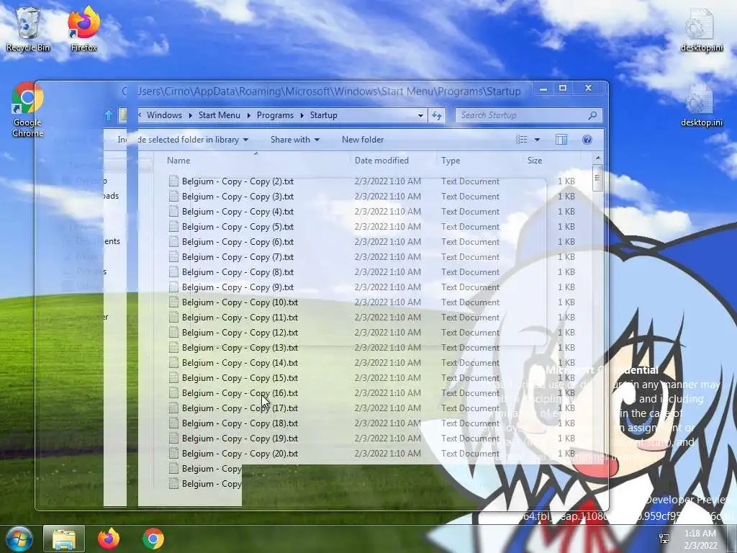Viewport: 737px width, 553px height.
Task: Click Startup in the breadcrumb path
Action: click(x=323, y=115)
